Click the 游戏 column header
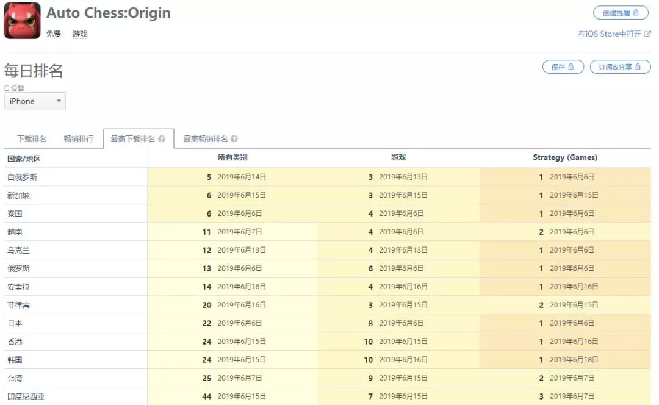This screenshot has width=659, height=405. (x=398, y=157)
